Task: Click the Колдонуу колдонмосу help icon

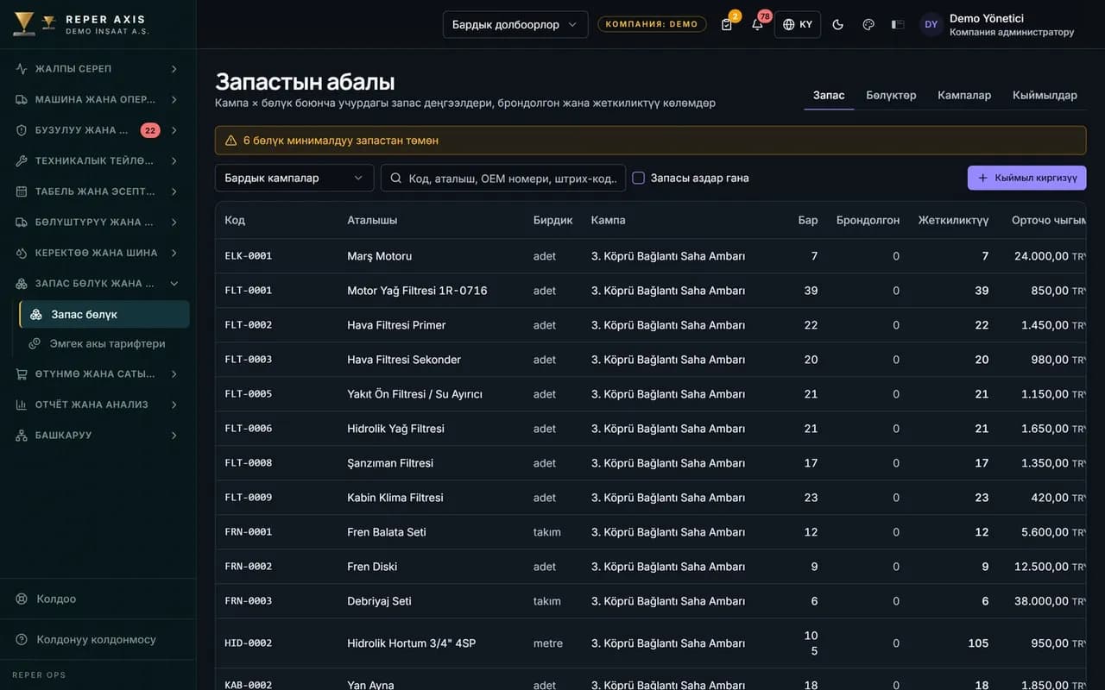Action: pyautogui.click(x=22, y=639)
